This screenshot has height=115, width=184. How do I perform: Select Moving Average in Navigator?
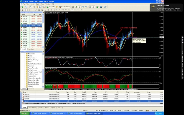tap(32, 70)
